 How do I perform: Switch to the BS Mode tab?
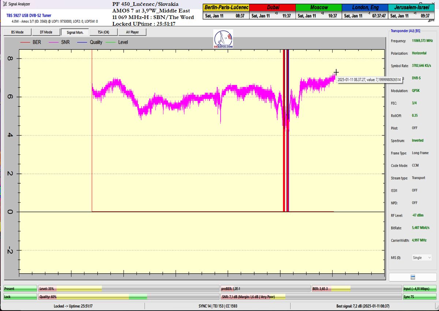point(17,32)
